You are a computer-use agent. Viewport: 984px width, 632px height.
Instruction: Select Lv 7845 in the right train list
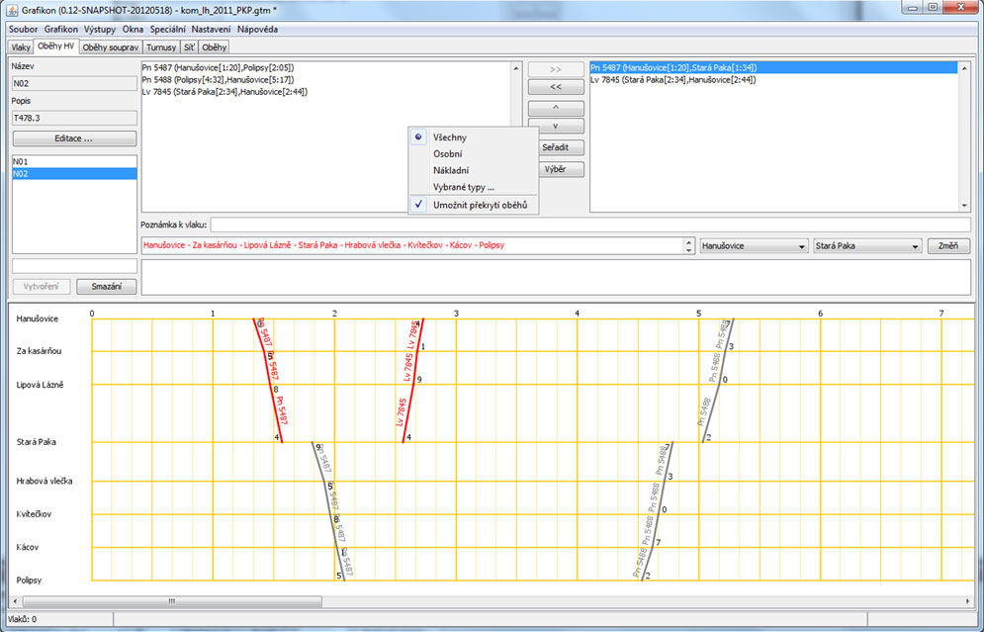pos(773,80)
